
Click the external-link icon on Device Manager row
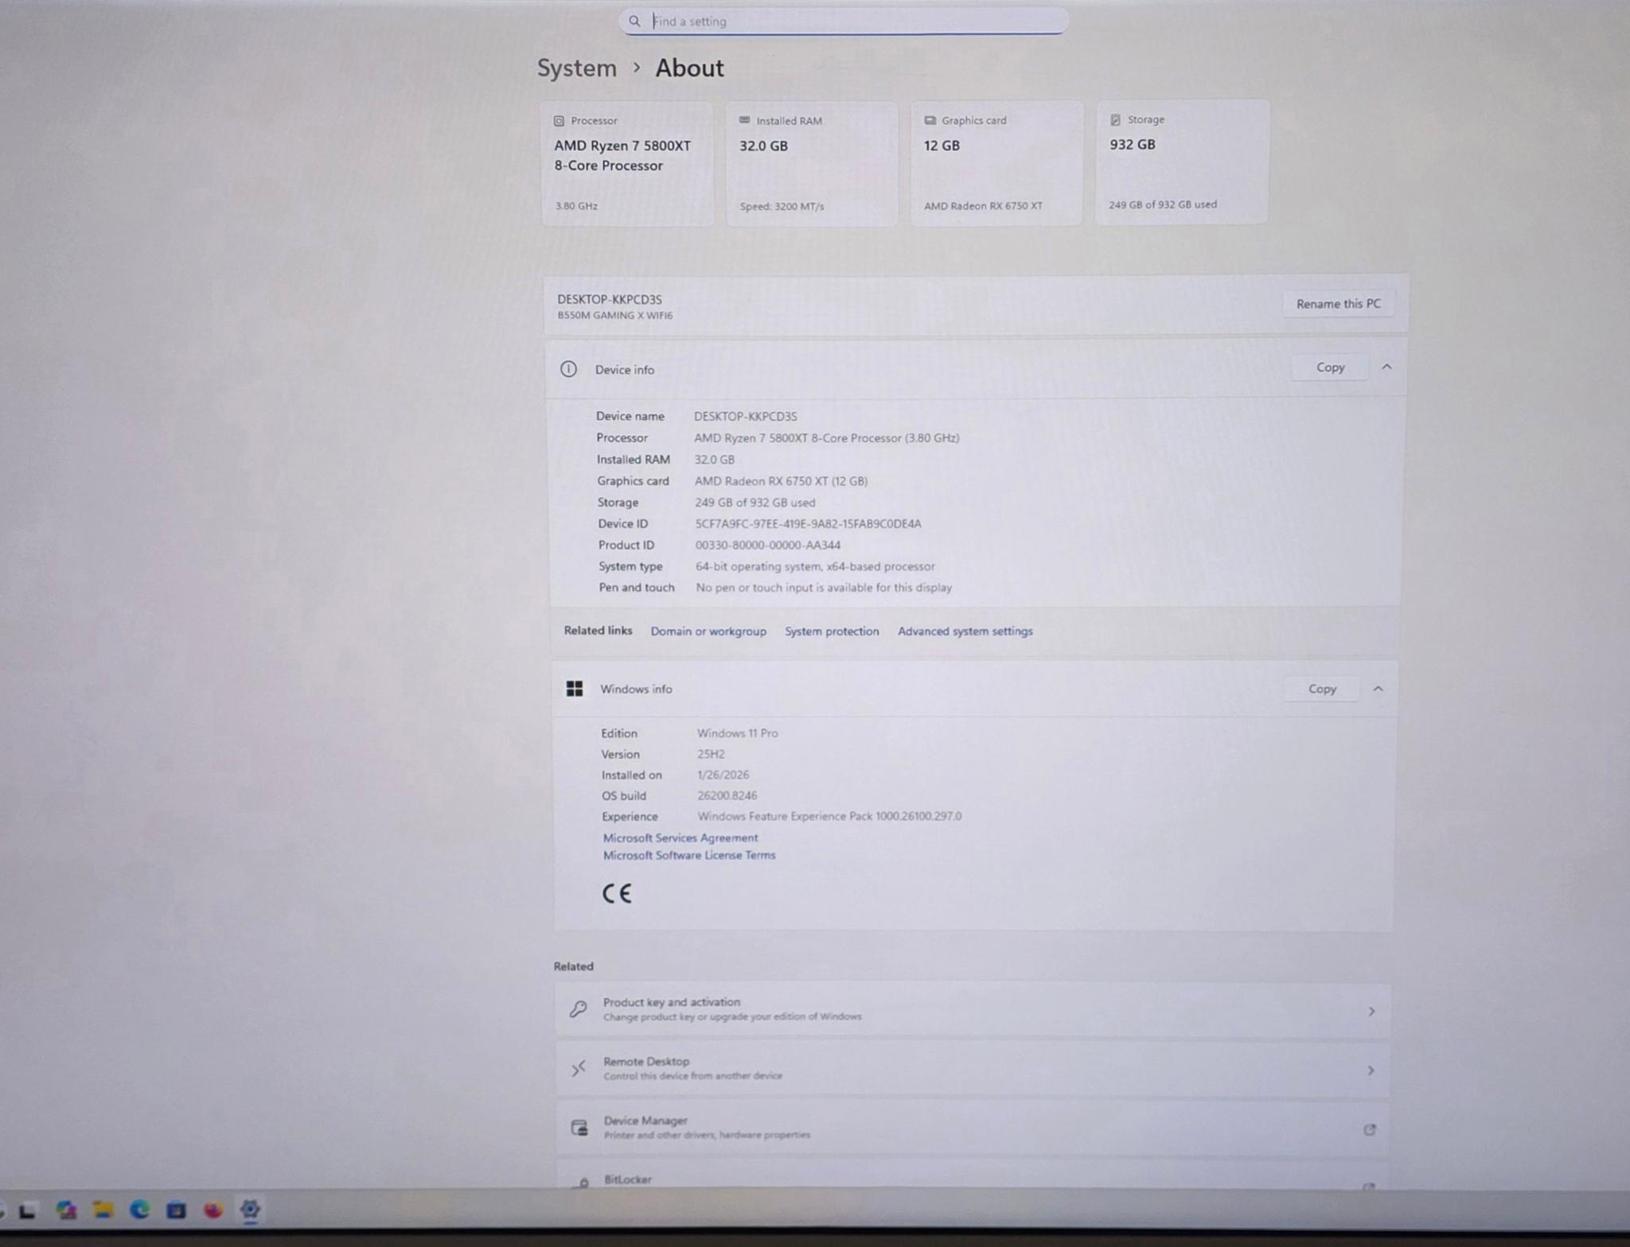pyautogui.click(x=1370, y=1129)
